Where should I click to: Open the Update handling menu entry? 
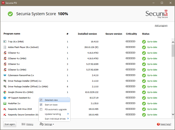[x=55, y=114]
